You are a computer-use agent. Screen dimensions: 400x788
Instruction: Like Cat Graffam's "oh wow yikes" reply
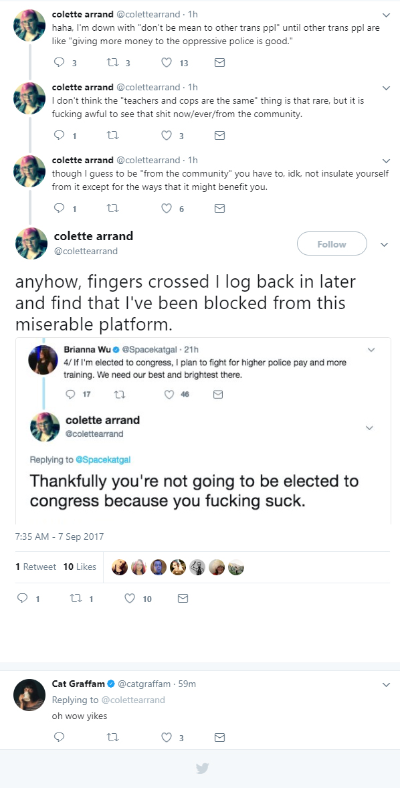point(167,737)
